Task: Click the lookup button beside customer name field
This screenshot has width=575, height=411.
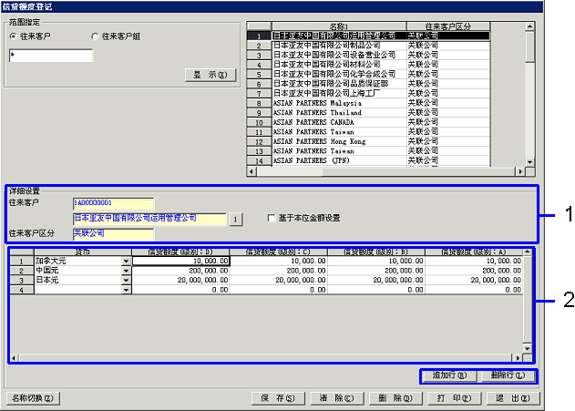Action: [234, 219]
